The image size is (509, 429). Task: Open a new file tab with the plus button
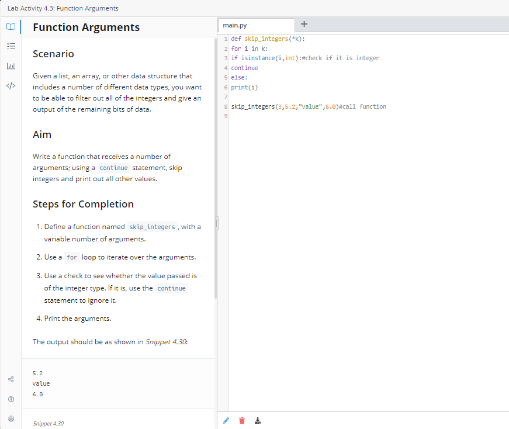coord(303,24)
